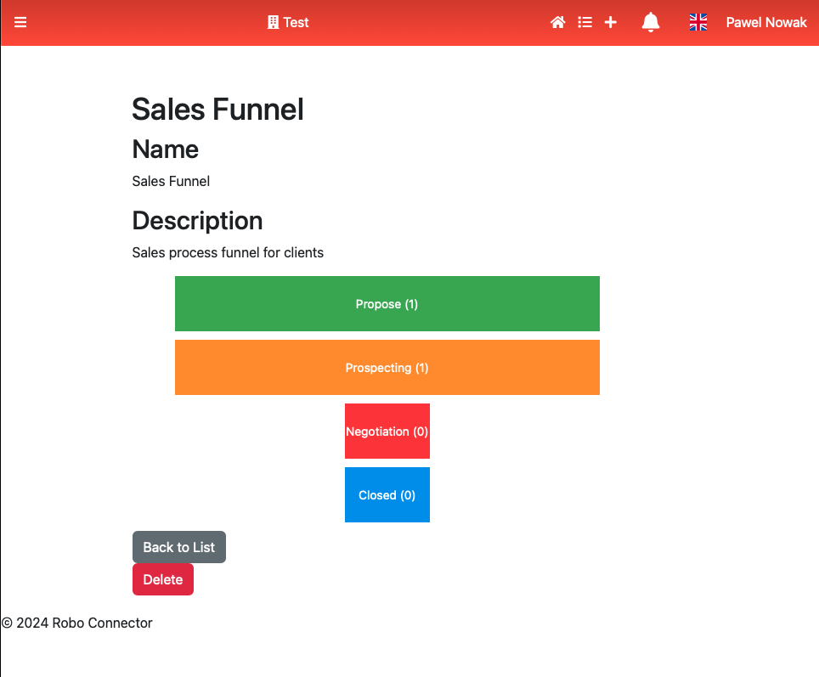
Task: Open the task list icon
Action: (x=585, y=22)
